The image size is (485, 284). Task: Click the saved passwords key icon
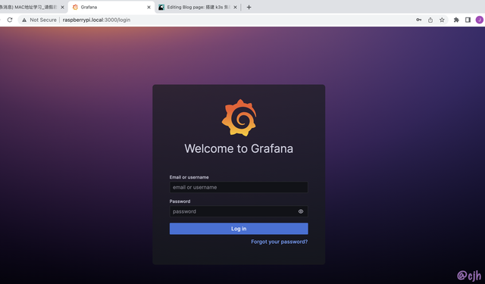(x=419, y=20)
